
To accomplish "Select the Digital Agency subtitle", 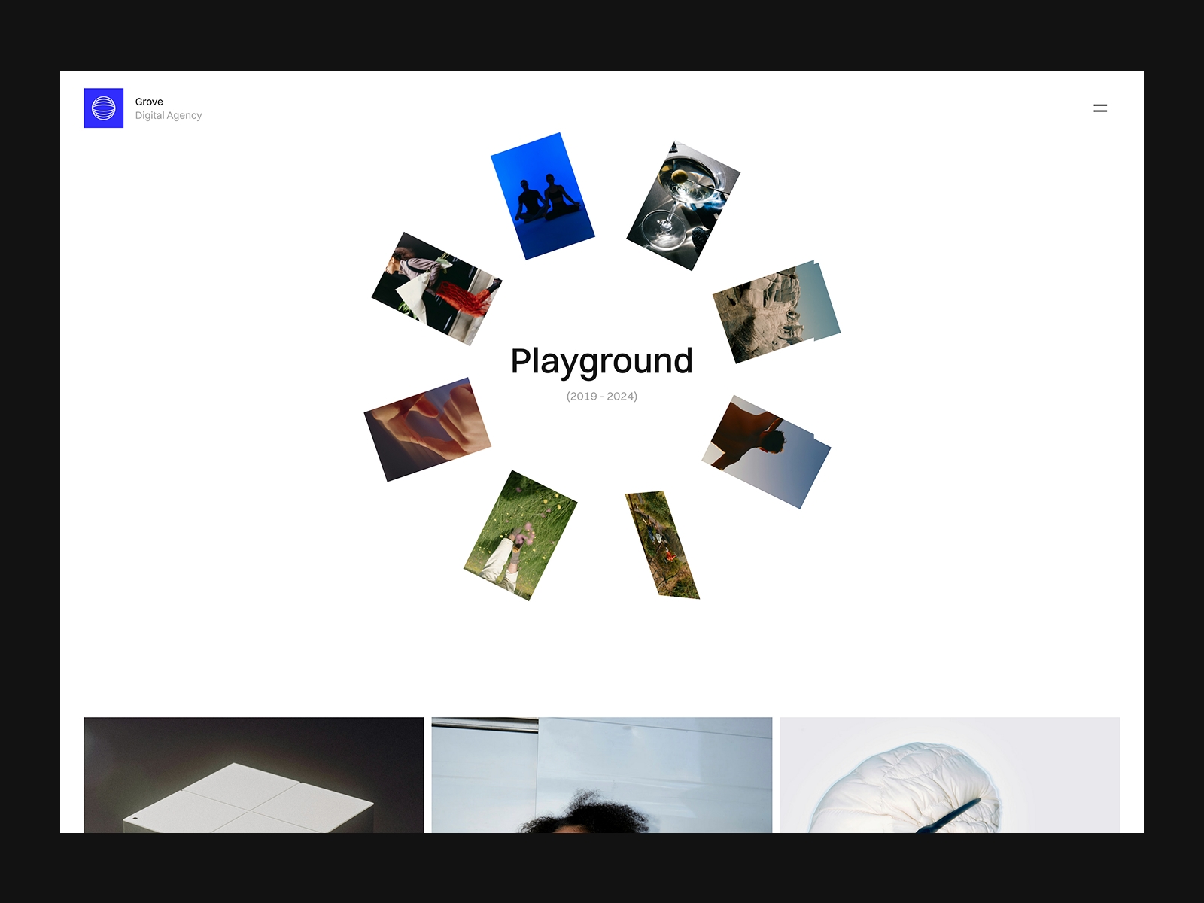I will click(x=168, y=115).
